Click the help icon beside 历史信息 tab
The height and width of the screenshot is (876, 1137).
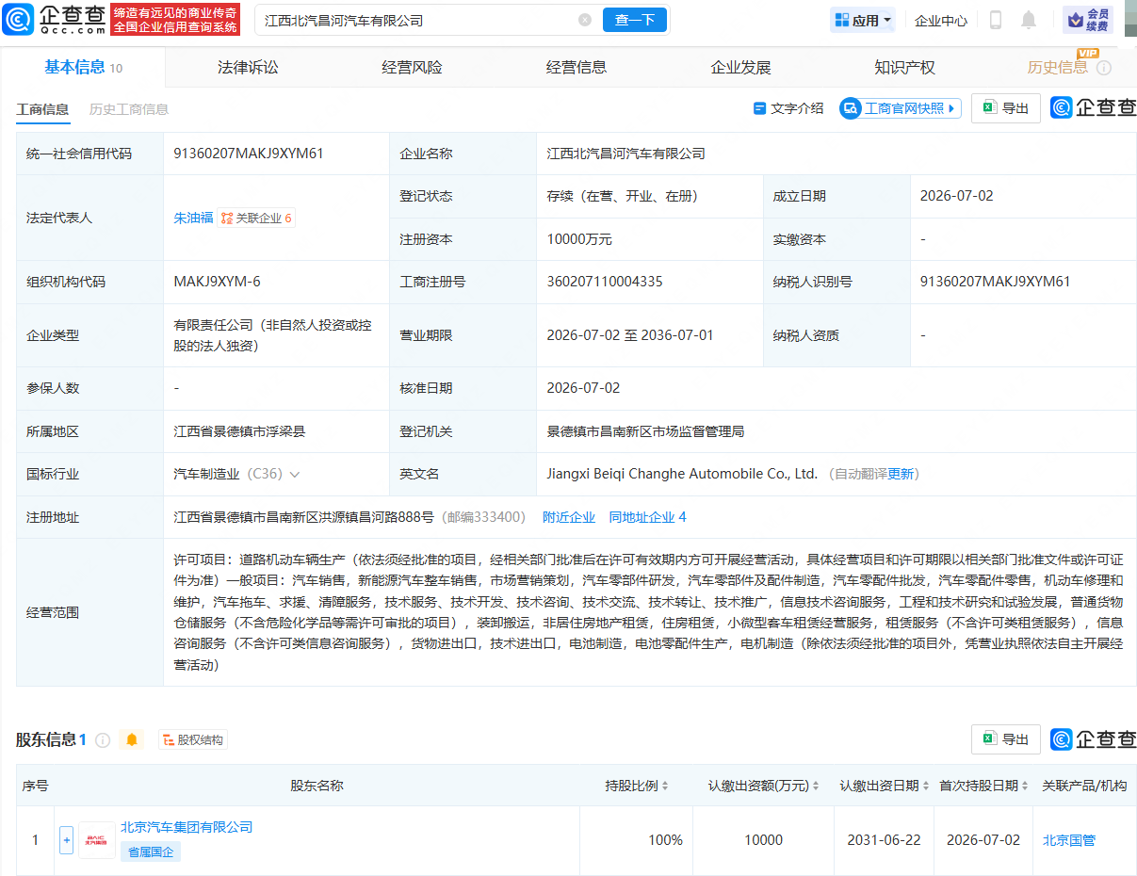click(1104, 68)
